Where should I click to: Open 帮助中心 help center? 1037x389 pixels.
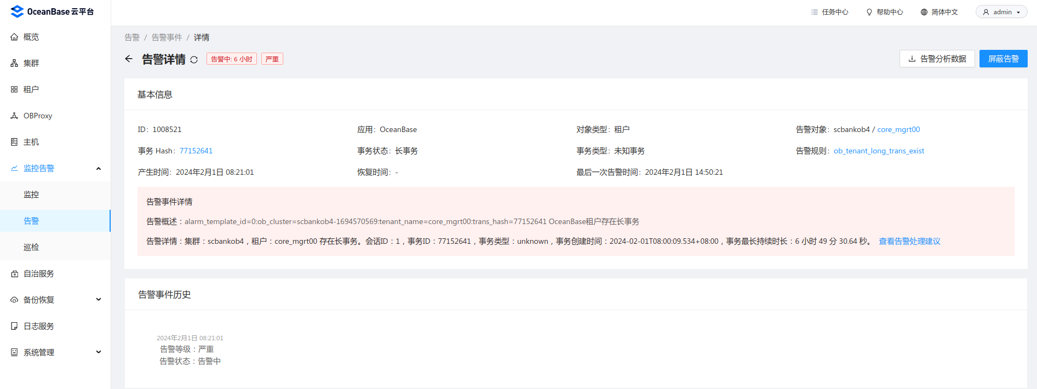tap(885, 12)
